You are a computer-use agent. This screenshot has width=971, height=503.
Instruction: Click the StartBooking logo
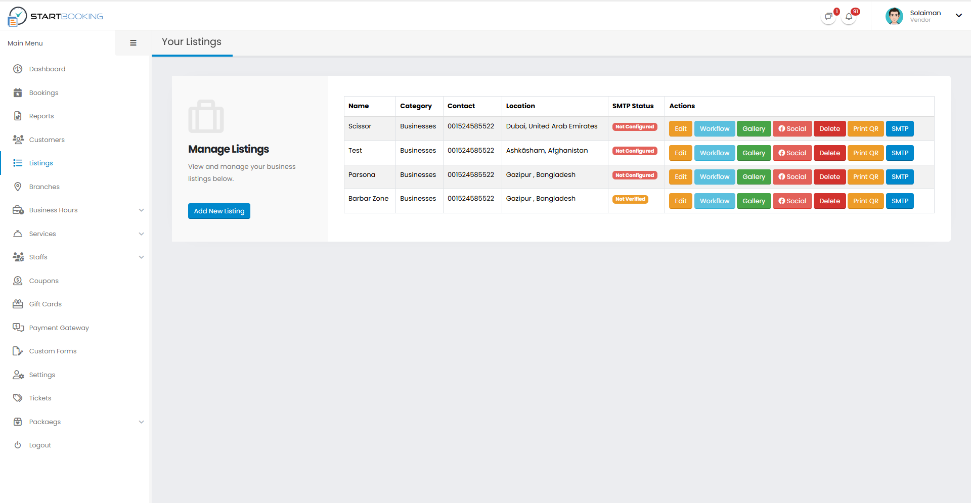[x=56, y=16]
